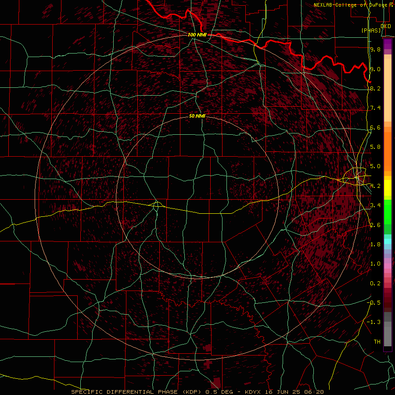The height and width of the screenshot is (395, 395).
Task: Click the 6.6 value on the color scale
Action: [375, 127]
